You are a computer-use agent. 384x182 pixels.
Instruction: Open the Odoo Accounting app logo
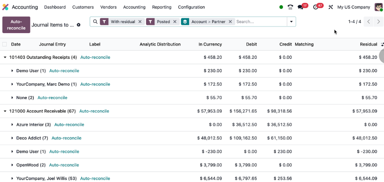click(6, 7)
